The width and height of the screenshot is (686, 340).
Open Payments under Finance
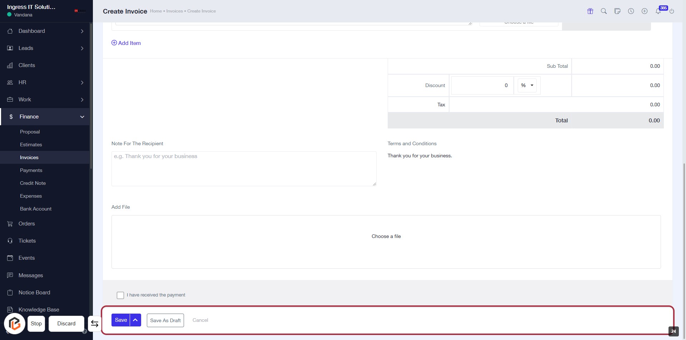click(31, 170)
